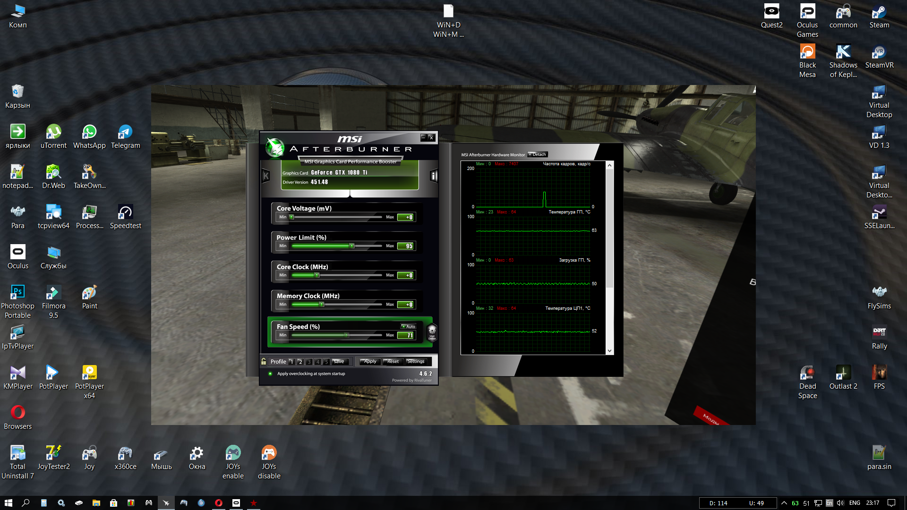Click the Fan Speed value field showing 71
Image resolution: width=907 pixels, height=510 pixels.
(x=406, y=335)
